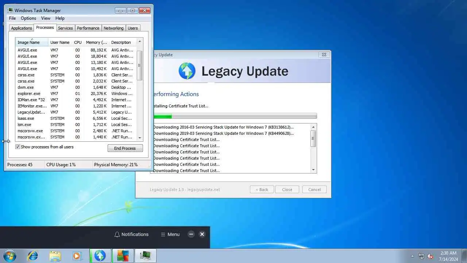Click process list scroll up arrow
Viewport: 467px width, 263px height.
click(139, 42)
